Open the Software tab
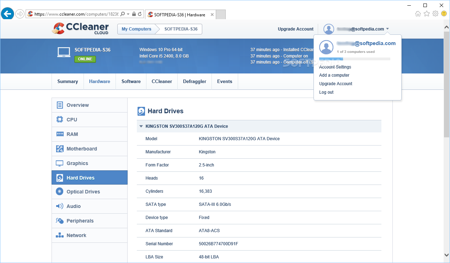Viewport: 450px width, 263px height. [131, 81]
